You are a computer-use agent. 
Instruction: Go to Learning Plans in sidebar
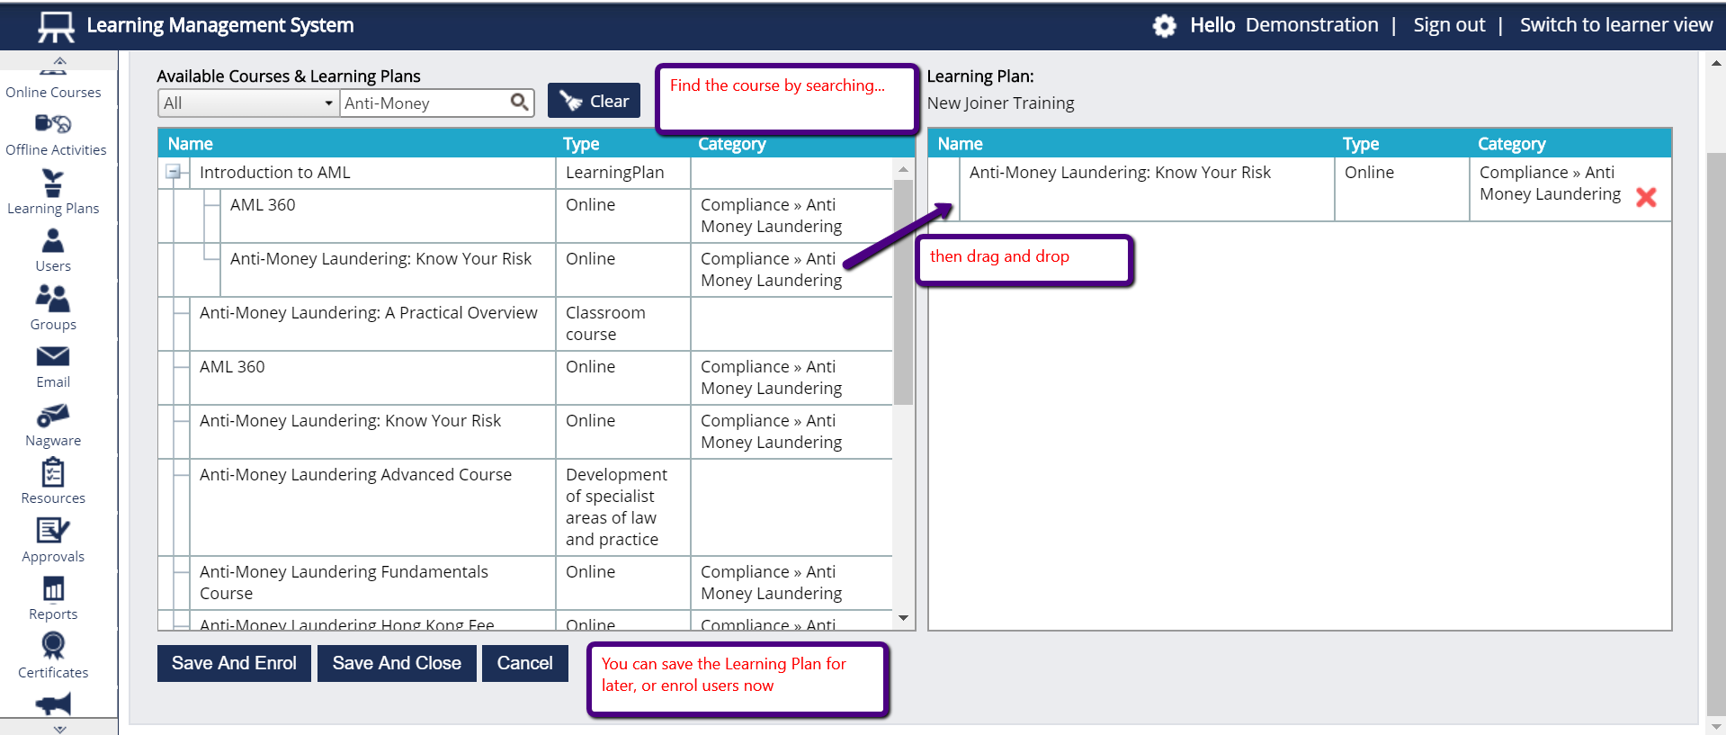[x=53, y=184]
